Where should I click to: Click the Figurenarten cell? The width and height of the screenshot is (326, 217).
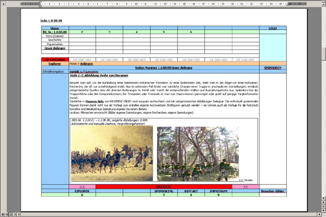pos(55,44)
